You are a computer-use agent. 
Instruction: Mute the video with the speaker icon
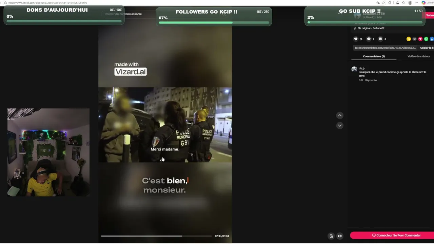click(340, 236)
